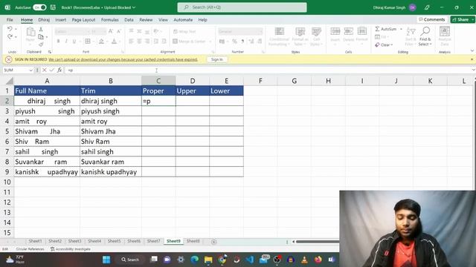Click the Cut scissors icon
Viewport: 476px width, 267px height.
(41, 30)
